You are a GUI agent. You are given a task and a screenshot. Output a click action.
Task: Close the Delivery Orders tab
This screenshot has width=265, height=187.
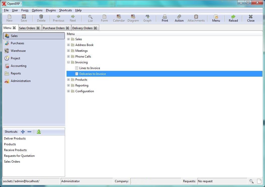click(x=95, y=28)
